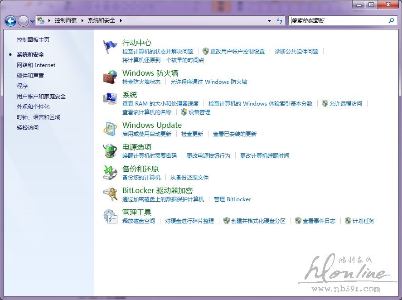Click 查看已安装的更新 link
Screen dimensions: 402x300
click(x=235, y=134)
